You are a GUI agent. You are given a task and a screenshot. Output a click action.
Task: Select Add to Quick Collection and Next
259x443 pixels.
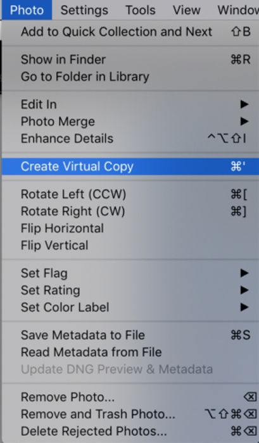pyautogui.click(x=130, y=32)
